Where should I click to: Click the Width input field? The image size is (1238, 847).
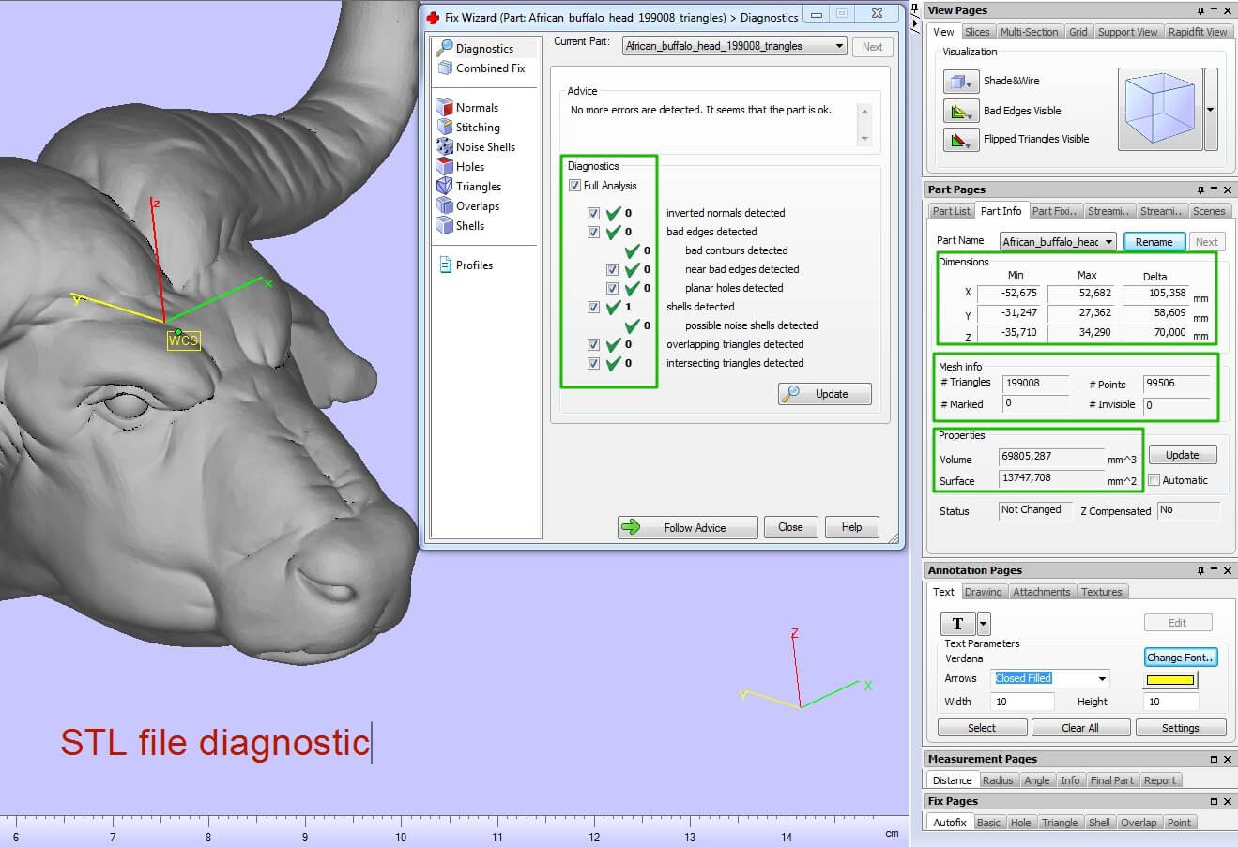pyautogui.click(x=1022, y=702)
